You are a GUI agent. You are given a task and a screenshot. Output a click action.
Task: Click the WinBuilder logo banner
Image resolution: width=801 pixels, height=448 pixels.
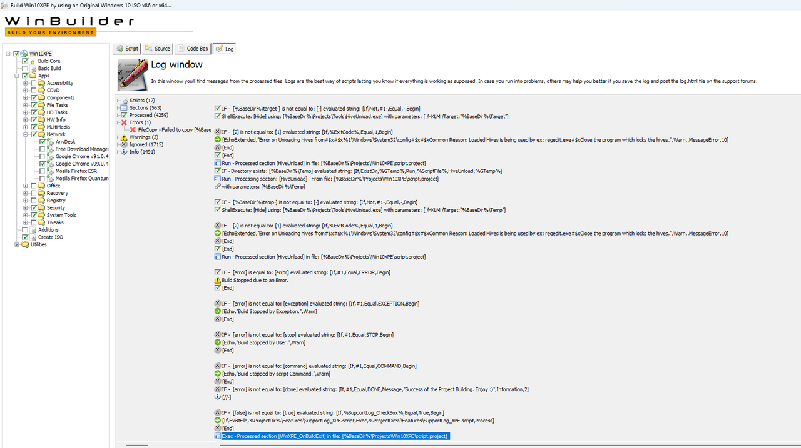(x=69, y=25)
